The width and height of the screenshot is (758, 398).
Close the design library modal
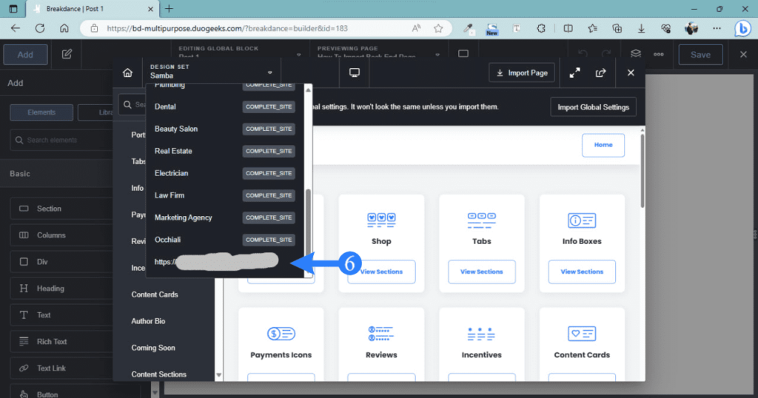click(631, 73)
